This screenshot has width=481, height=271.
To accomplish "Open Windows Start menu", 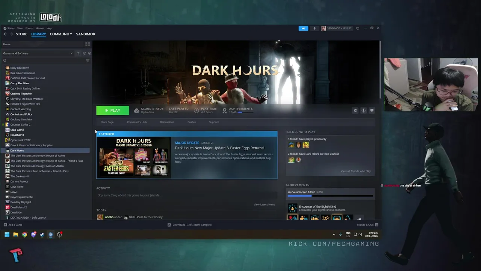I will [7, 234].
